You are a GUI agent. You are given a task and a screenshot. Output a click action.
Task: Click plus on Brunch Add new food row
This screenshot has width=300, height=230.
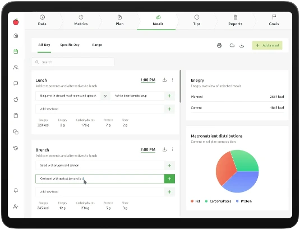[x=169, y=192]
